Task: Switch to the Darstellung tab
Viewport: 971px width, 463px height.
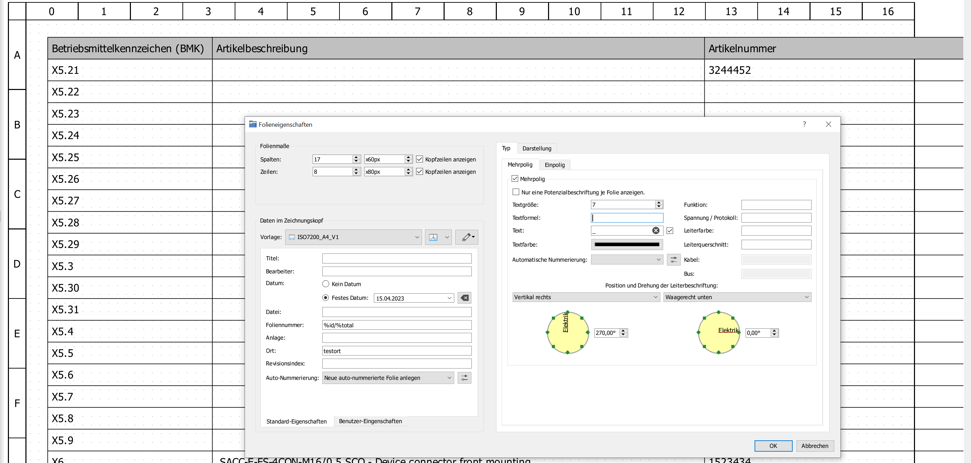Action: (x=536, y=148)
